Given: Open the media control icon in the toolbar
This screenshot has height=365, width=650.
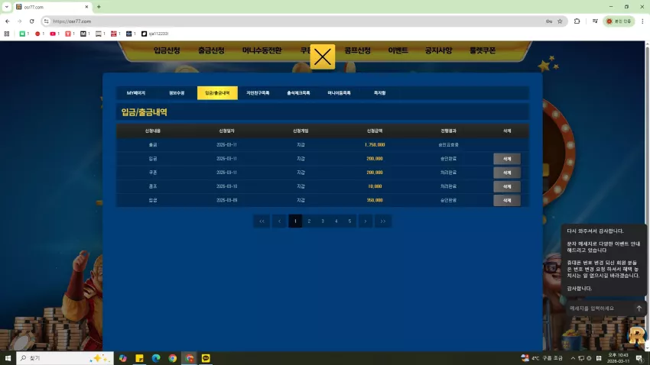Looking at the screenshot, I should 595,21.
